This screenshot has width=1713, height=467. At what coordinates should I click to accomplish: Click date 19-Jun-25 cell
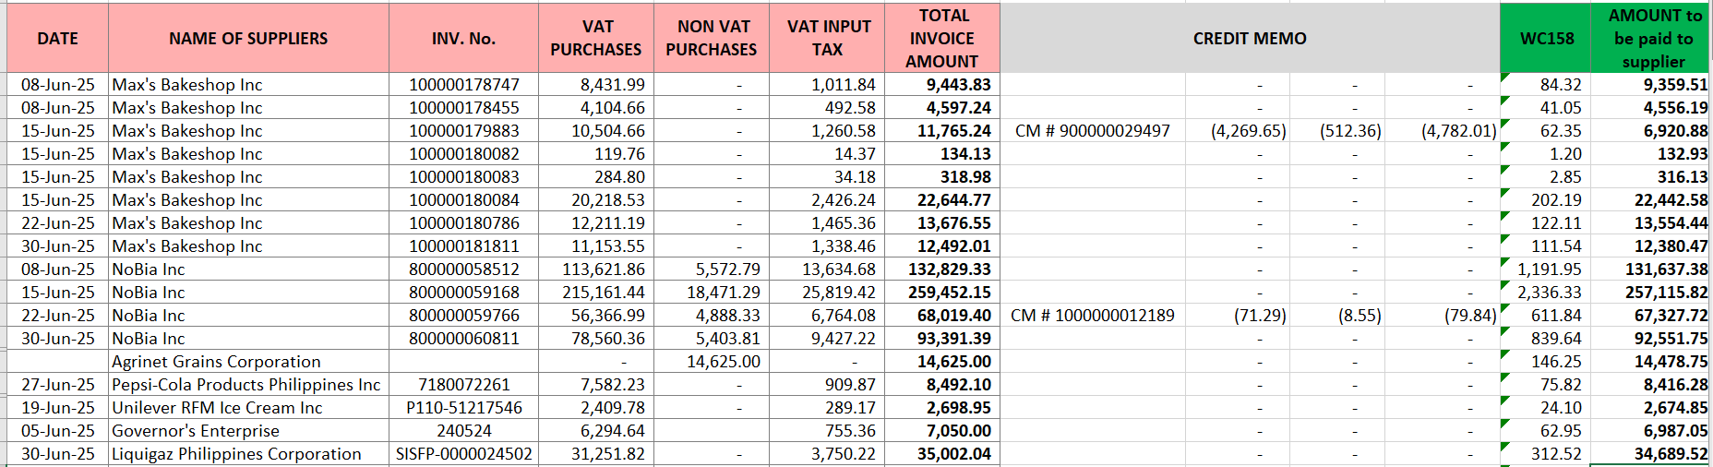(57, 408)
